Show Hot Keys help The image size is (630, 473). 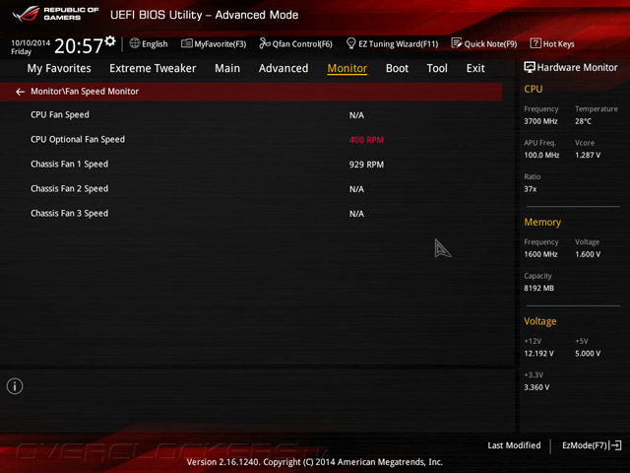coord(552,43)
